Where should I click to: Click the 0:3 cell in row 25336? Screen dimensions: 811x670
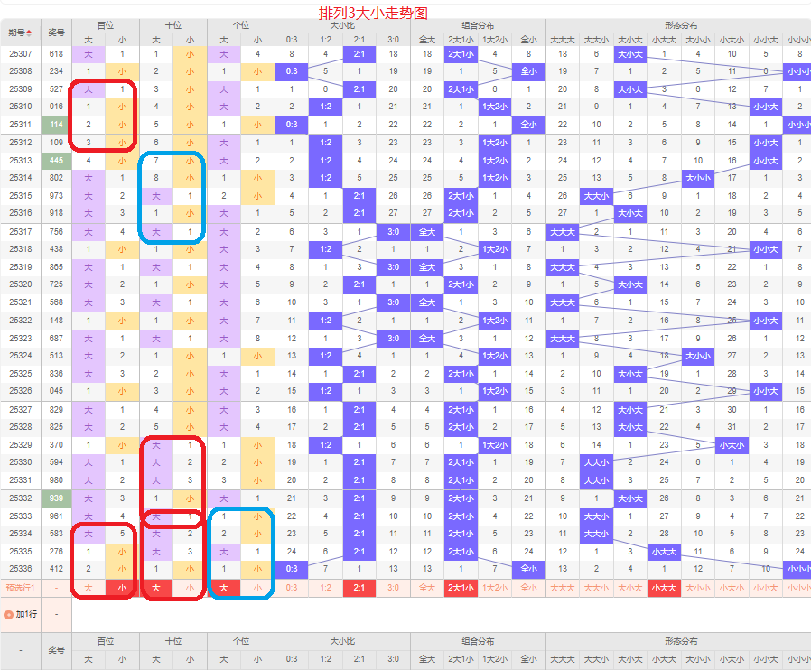[x=292, y=569]
